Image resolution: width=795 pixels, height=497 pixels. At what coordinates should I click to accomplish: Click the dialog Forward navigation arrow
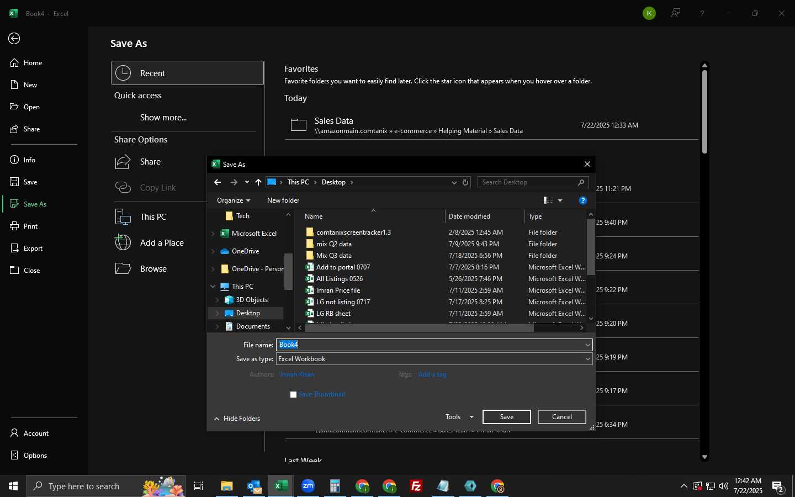pyautogui.click(x=234, y=182)
